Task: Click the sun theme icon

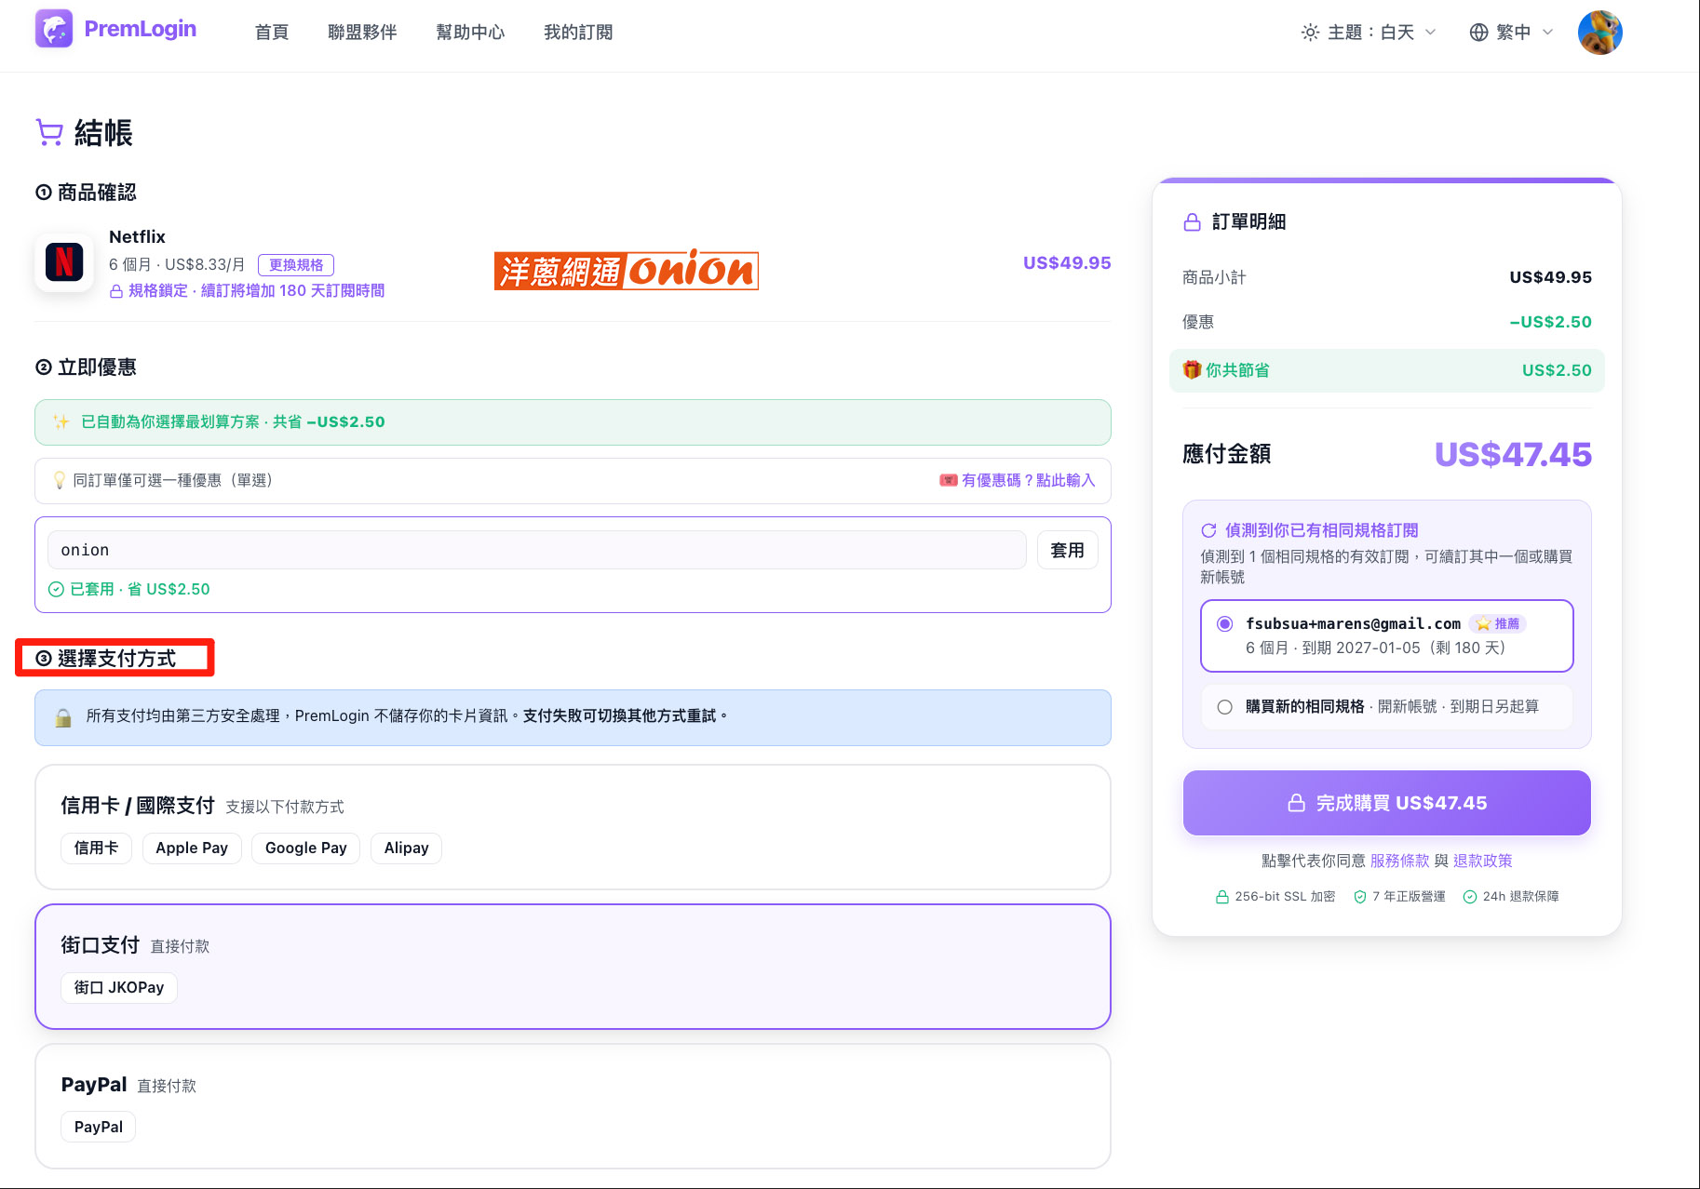Action: [x=1310, y=33]
